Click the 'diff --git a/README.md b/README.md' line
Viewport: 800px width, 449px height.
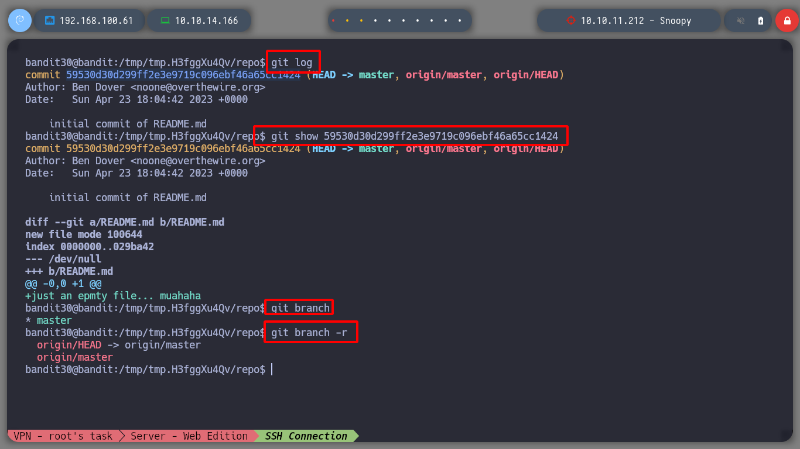coord(125,222)
